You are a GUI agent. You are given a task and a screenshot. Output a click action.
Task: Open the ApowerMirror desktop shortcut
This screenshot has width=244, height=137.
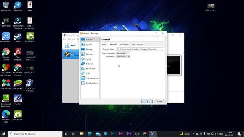click(x=6, y=37)
